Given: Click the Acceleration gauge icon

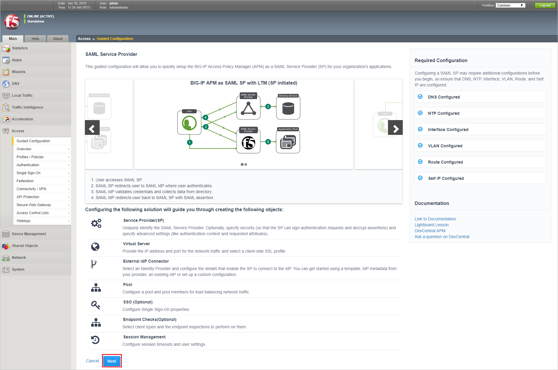Looking at the screenshot, I should pyautogui.click(x=6, y=119).
